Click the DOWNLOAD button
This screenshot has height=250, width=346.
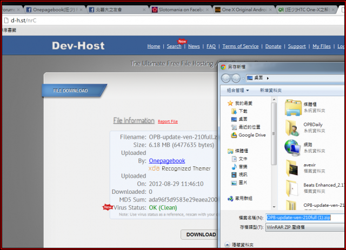199,234
